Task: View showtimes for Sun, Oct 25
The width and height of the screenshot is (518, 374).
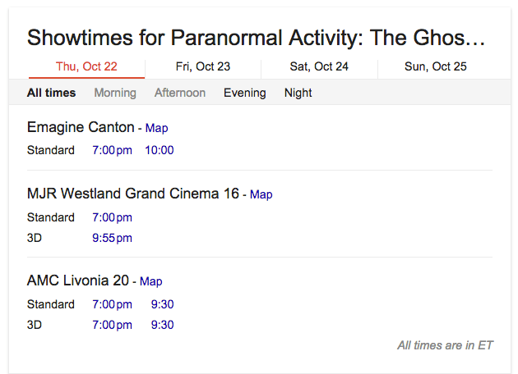Action: 436,67
